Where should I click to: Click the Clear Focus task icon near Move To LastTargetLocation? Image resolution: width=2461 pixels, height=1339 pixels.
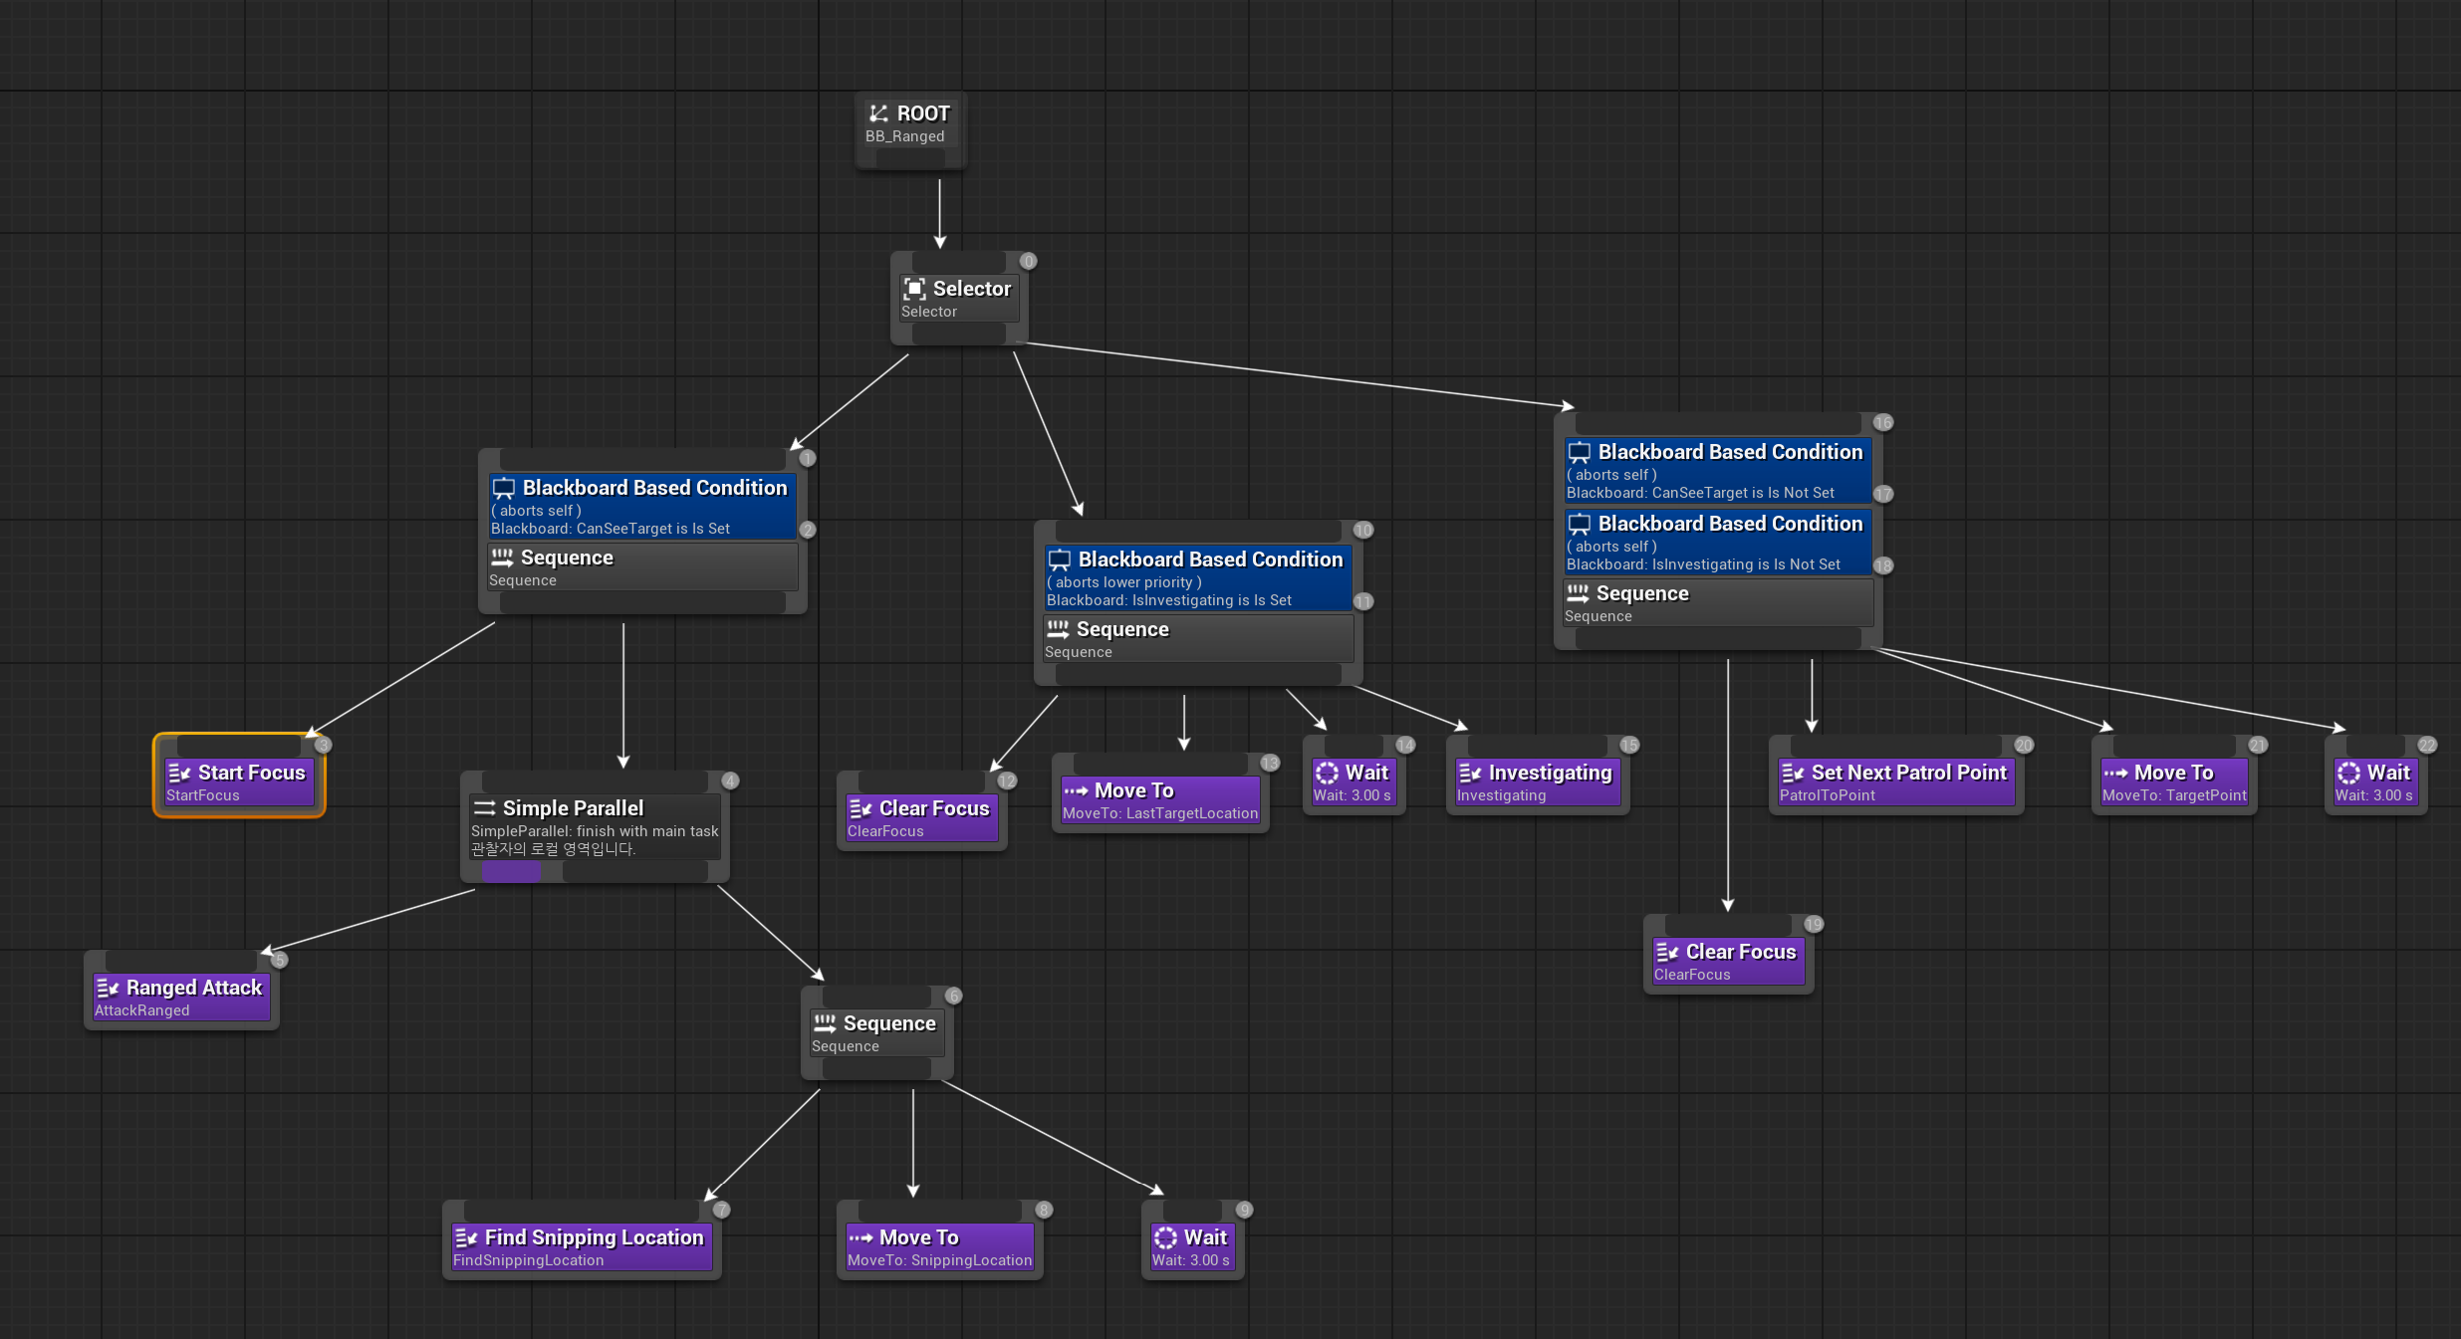point(861,808)
